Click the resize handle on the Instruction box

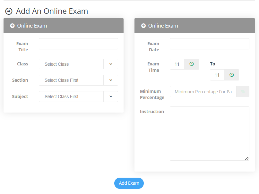(x=247, y=158)
